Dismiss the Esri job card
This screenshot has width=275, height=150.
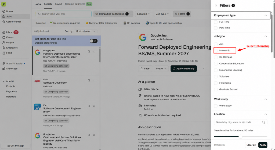point(94,106)
